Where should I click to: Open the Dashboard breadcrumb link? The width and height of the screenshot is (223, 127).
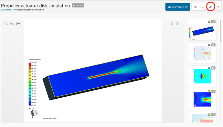click(6, 10)
